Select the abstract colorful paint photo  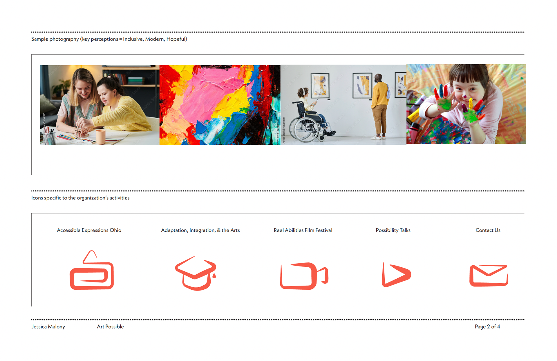click(220, 105)
